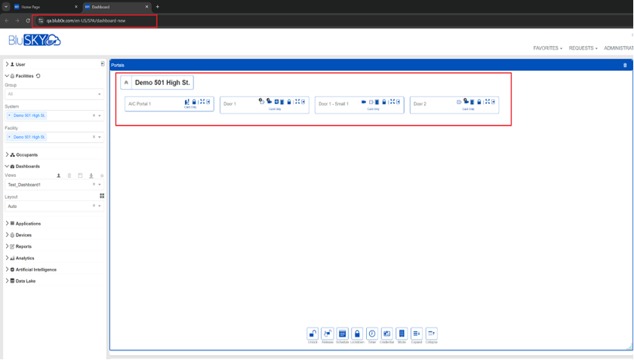The image size is (634, 360).
Task: Open the Credential icon
Action: tap(386, 333)
